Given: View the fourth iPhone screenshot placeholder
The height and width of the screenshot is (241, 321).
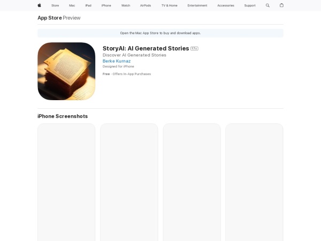Looking at the screenshot, I should tap(254, 182).
